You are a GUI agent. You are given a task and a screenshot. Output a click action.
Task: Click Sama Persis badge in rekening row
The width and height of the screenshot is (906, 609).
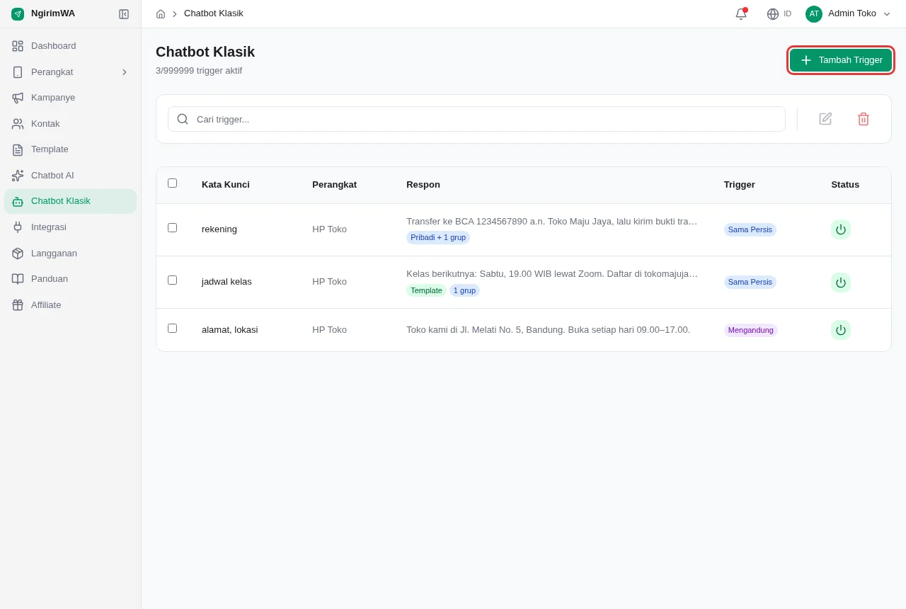click(x=750, y=229)
